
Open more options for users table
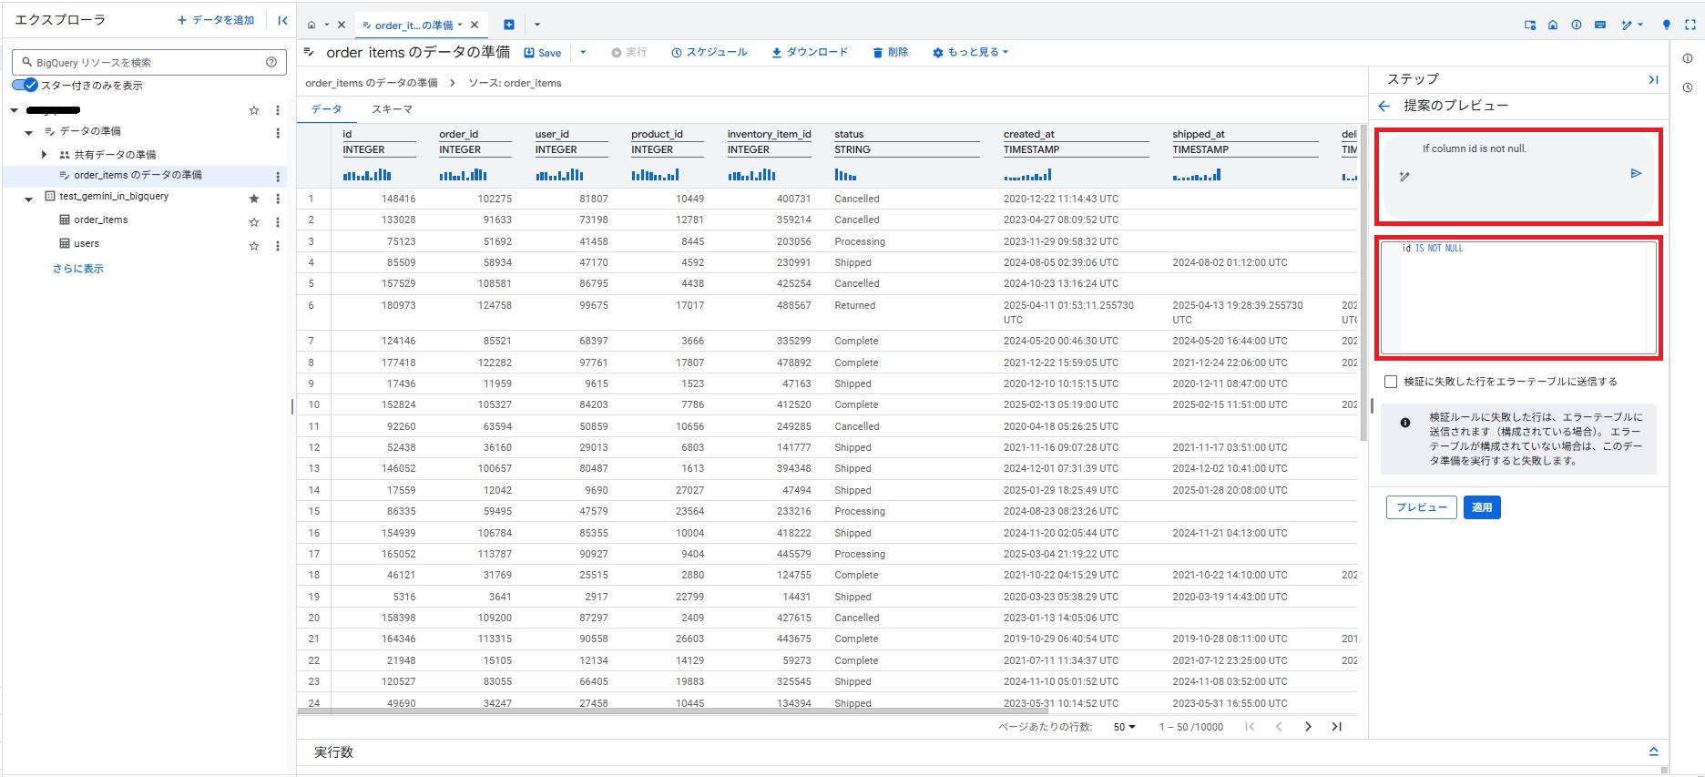pos(278,246)
